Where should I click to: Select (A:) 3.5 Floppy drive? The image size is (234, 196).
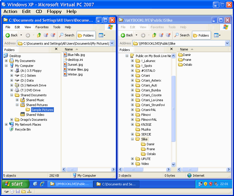pyautogui.click(x=28, y=71)
